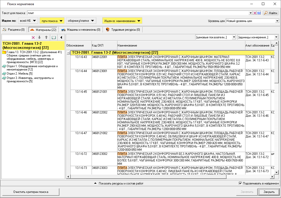Screen dimensions: 281x198
Task: Open search help question mark icon
Action: pyautogui.click(x=259, y=13)
